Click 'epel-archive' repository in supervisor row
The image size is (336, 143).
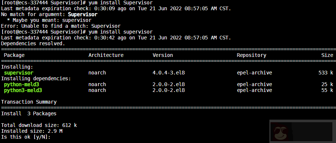point(254,73)
